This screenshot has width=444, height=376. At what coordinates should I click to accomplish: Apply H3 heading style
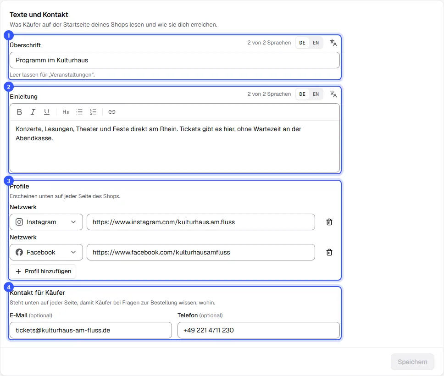click(x=66, y=112)
